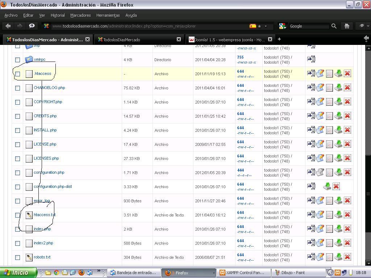Click the Firefox back arrow button
The width and height of the screenshot is (371, 278).
8,26
